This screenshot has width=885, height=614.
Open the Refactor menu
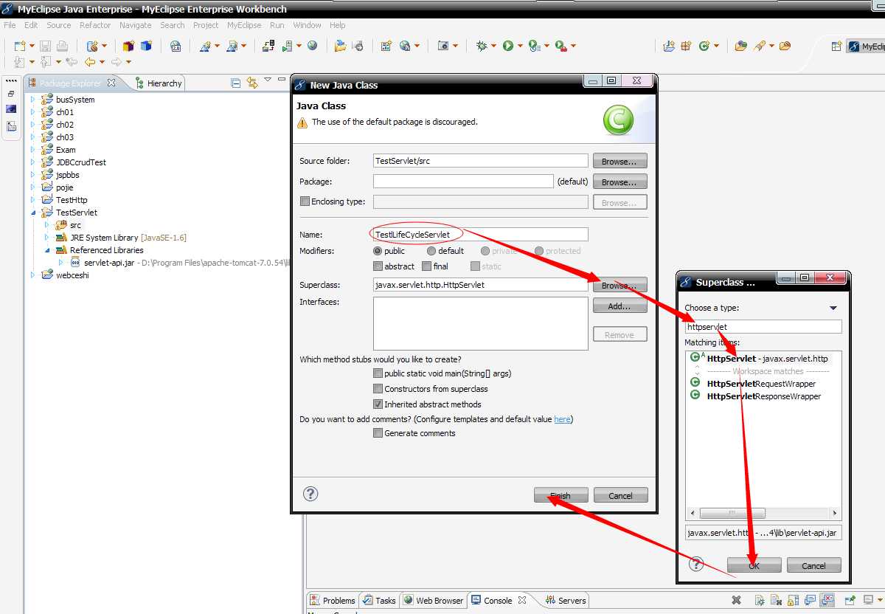pos(95,25)
